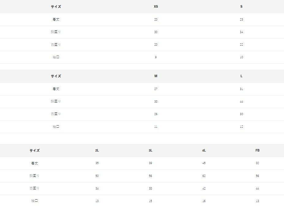Click the 2L size column header

[x=97, y=151]
